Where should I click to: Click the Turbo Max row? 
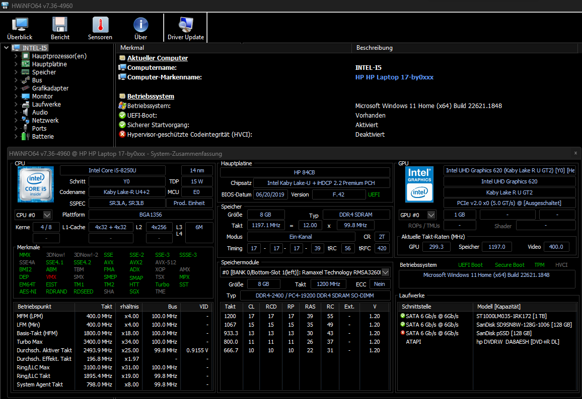[x=113, y=342]
